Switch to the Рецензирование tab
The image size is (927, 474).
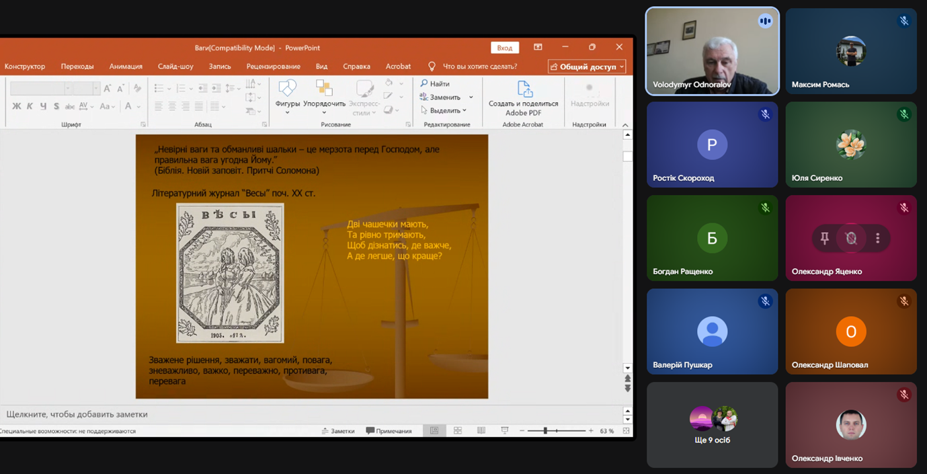(273, 67)
